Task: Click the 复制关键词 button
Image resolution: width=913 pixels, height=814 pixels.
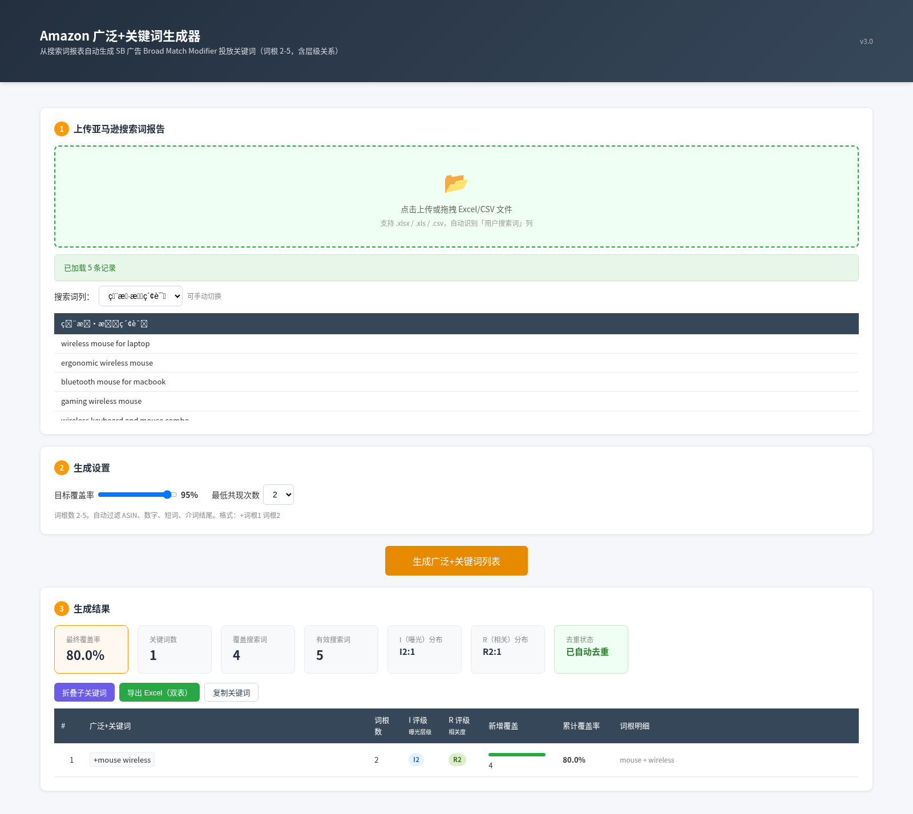Action: [x=231, y=692]
